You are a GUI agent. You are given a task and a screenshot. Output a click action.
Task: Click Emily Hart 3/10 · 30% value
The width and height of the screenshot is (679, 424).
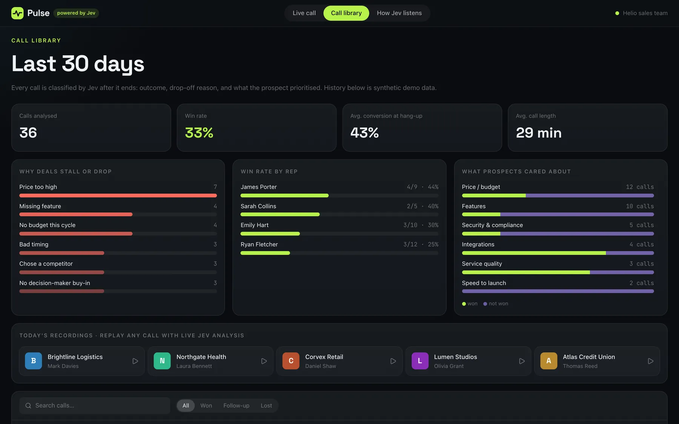tap(421, 225)
